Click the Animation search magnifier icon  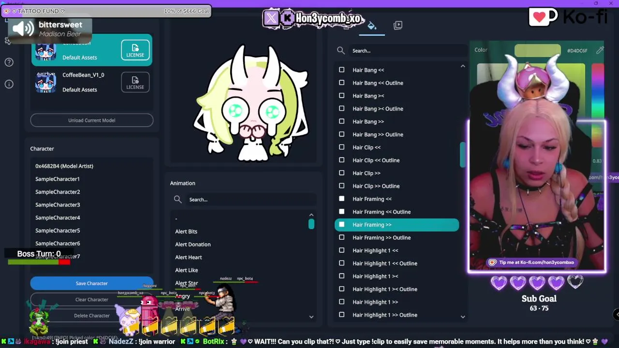point(177,200)
